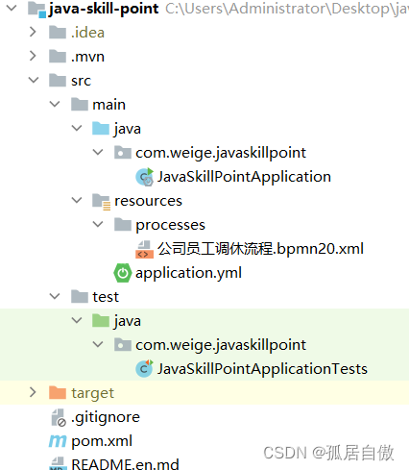Image resolution: width=409 pixels, height=470 pixels.
Task: Click the Maven pom.xml icon
Action: click(x=58, y=441)
